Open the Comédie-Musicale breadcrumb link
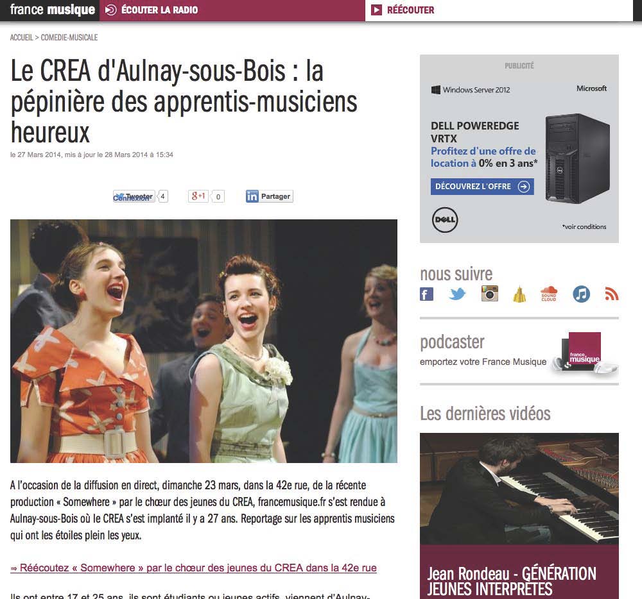Screen dimensions: 642x599 click(69, 38)
